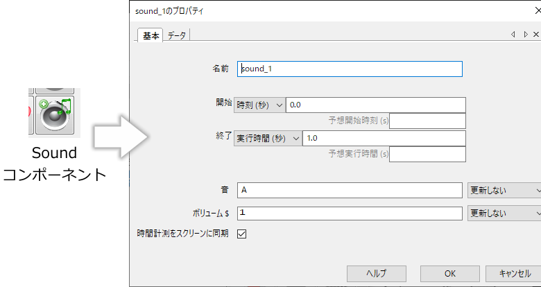This screenshot has height=287, width=541.
Task: Click the 予想開始時刻 (s) field
Action: pos(427,121)
